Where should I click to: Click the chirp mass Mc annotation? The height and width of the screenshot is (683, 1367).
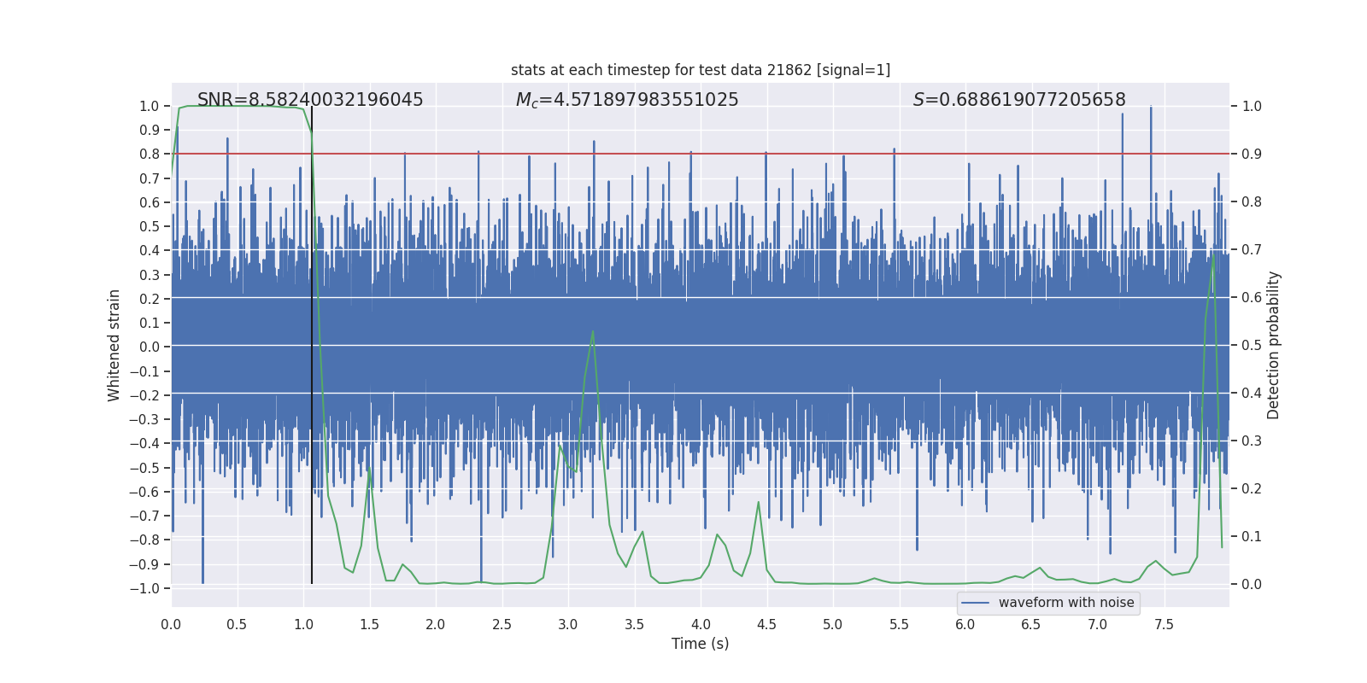pyautogui.click(x=627, y=100)
